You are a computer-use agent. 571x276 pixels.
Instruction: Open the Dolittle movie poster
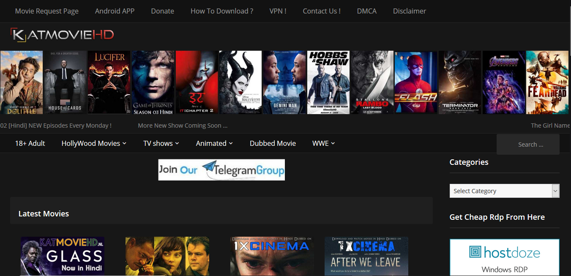[22, 82]
